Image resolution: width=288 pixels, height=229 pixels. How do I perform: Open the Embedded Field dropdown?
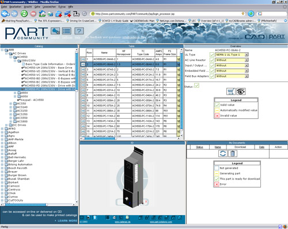[x=232, y=71]
